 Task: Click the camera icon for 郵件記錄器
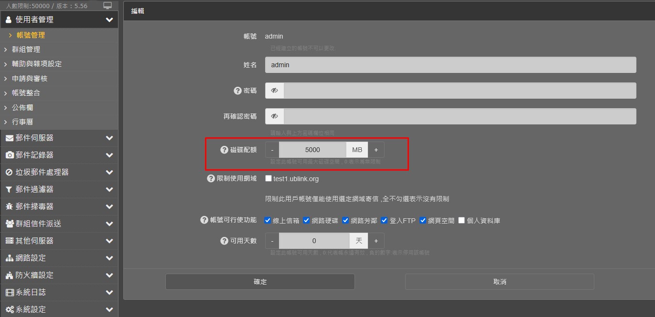coord(9,155)
